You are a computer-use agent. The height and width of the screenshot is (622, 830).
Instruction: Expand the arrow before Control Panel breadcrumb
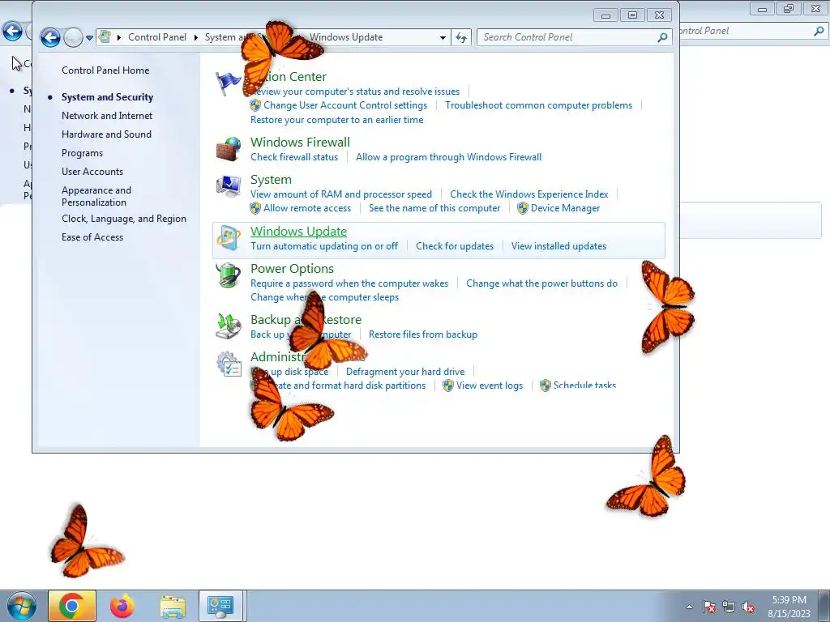[118, 37]
